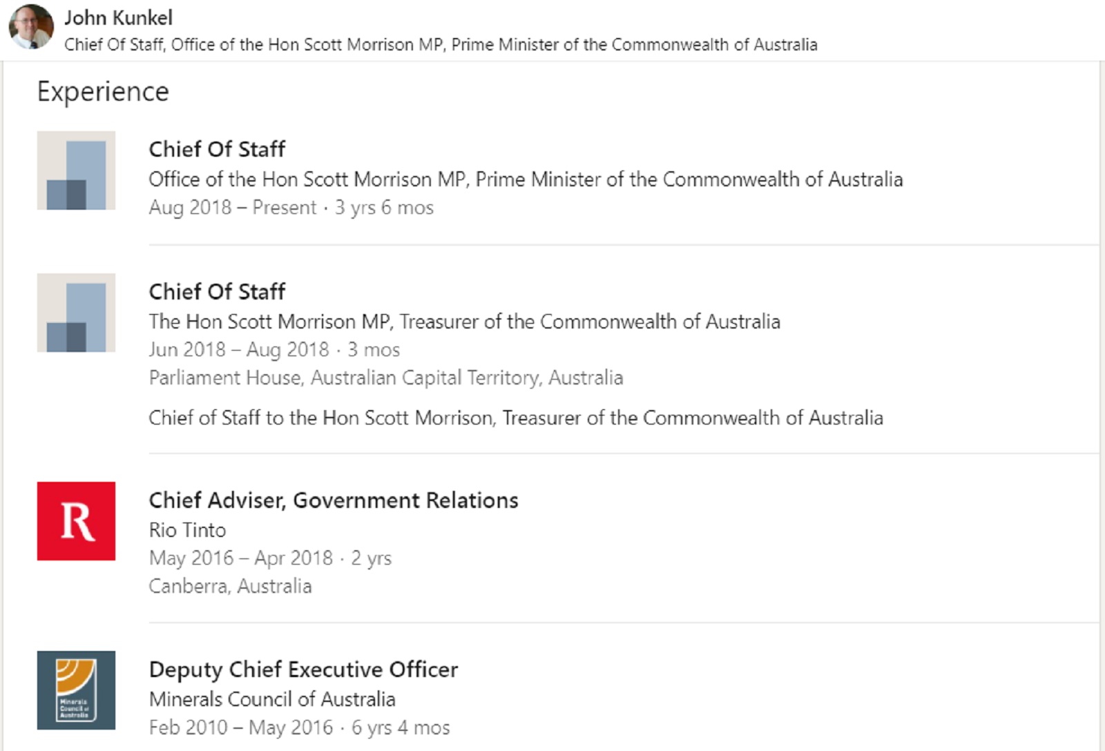Click the Parliament House location text

click(385, 378)
